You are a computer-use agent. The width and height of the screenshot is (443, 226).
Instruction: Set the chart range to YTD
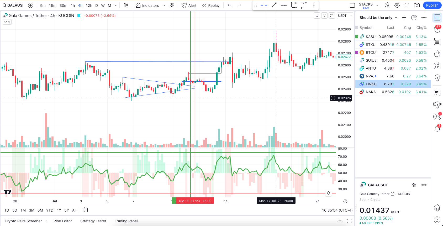(x=50, y=210)
